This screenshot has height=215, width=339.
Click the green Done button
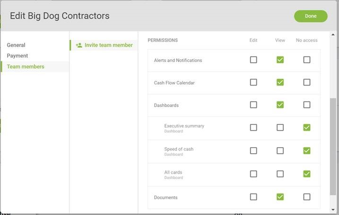tap(311, 16)
